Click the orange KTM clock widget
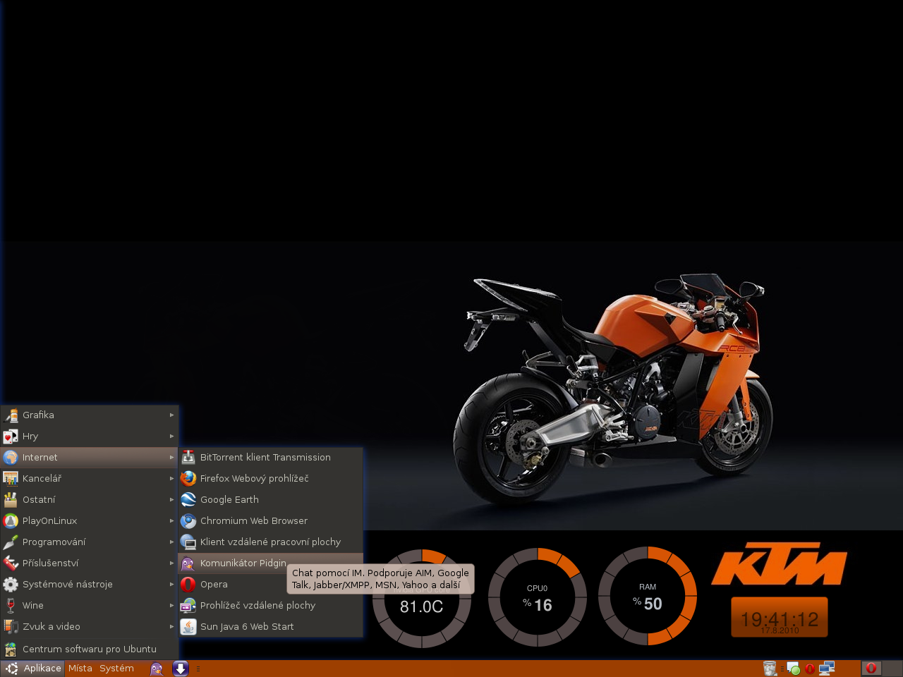Image resolution: width=903 pixels, height=677 pixels. (779, 618)
